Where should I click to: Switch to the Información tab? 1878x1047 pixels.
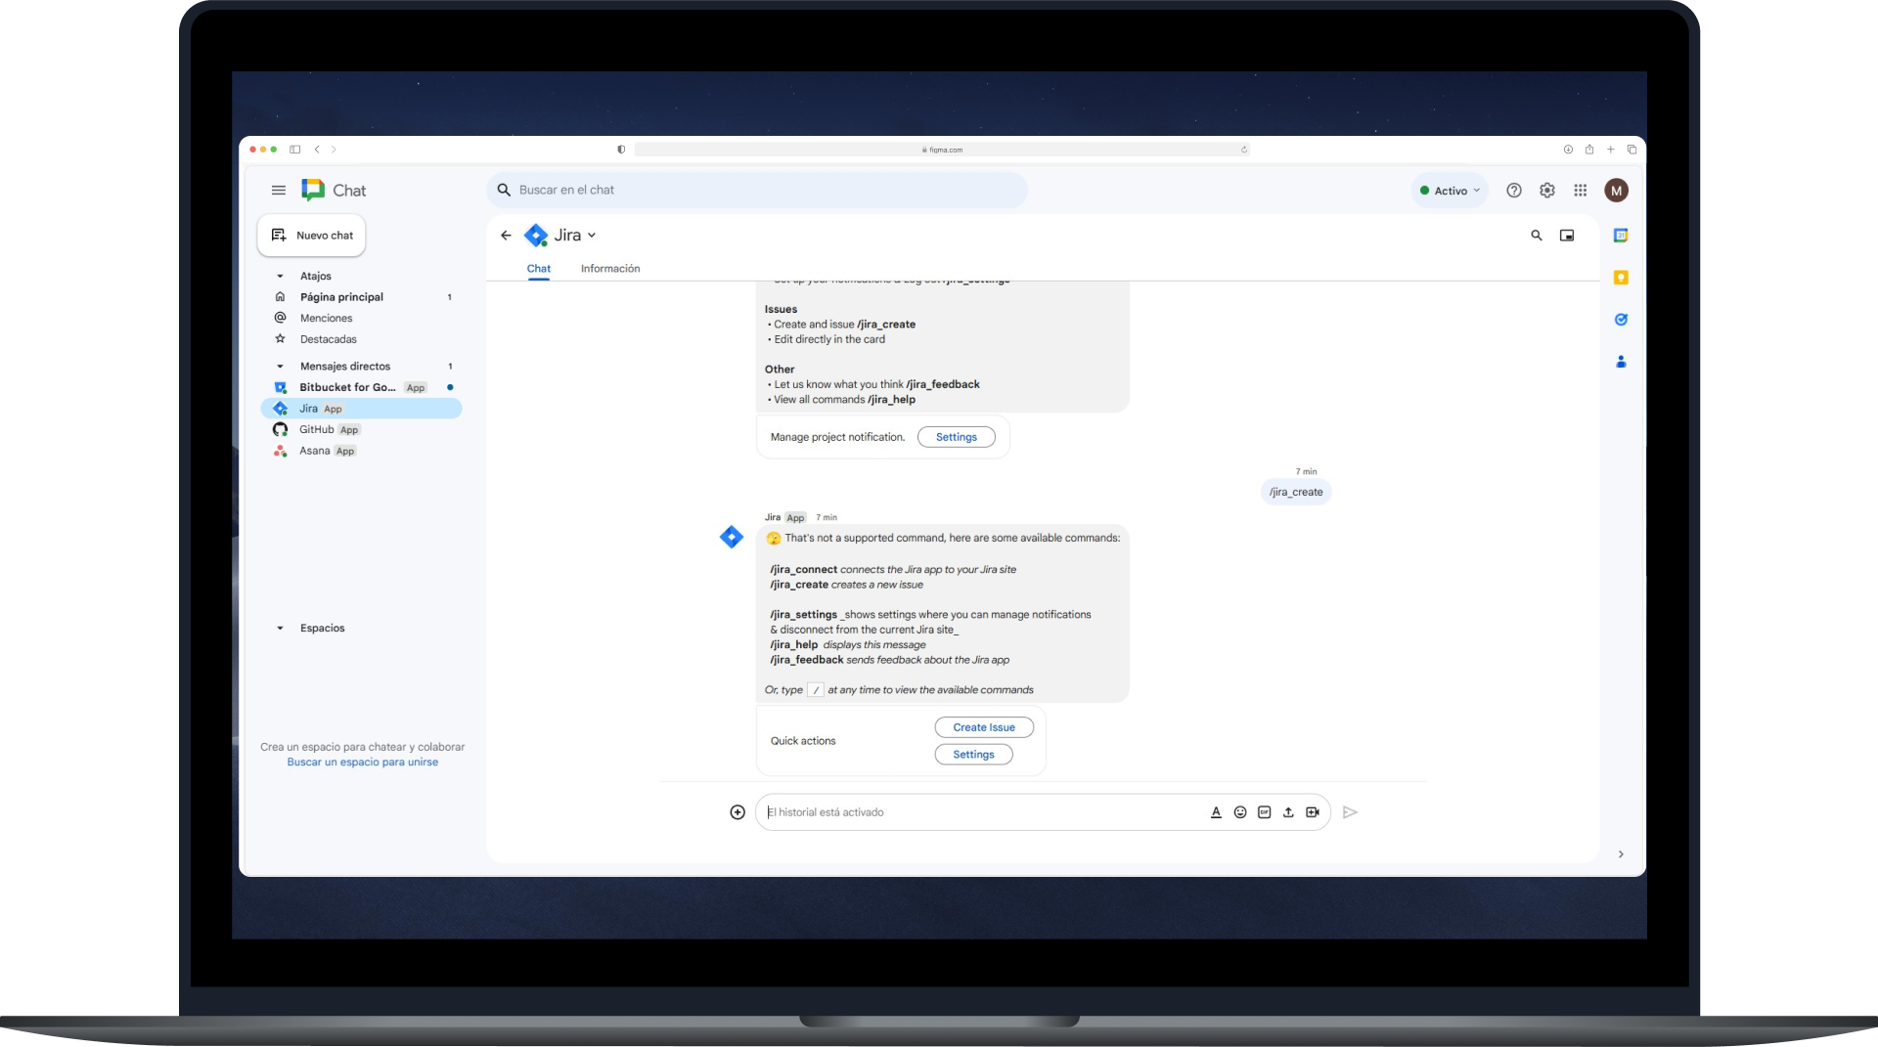[x=610, y=269]
